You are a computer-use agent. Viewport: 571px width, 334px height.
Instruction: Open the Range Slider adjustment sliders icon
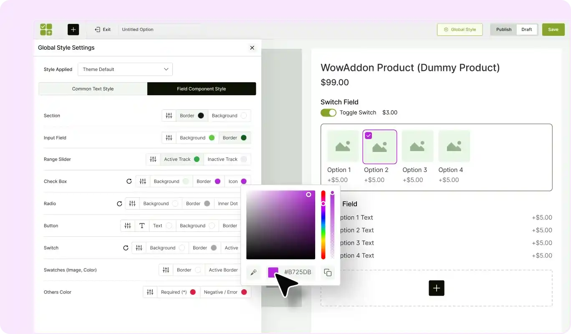click(x=153, y=159)
